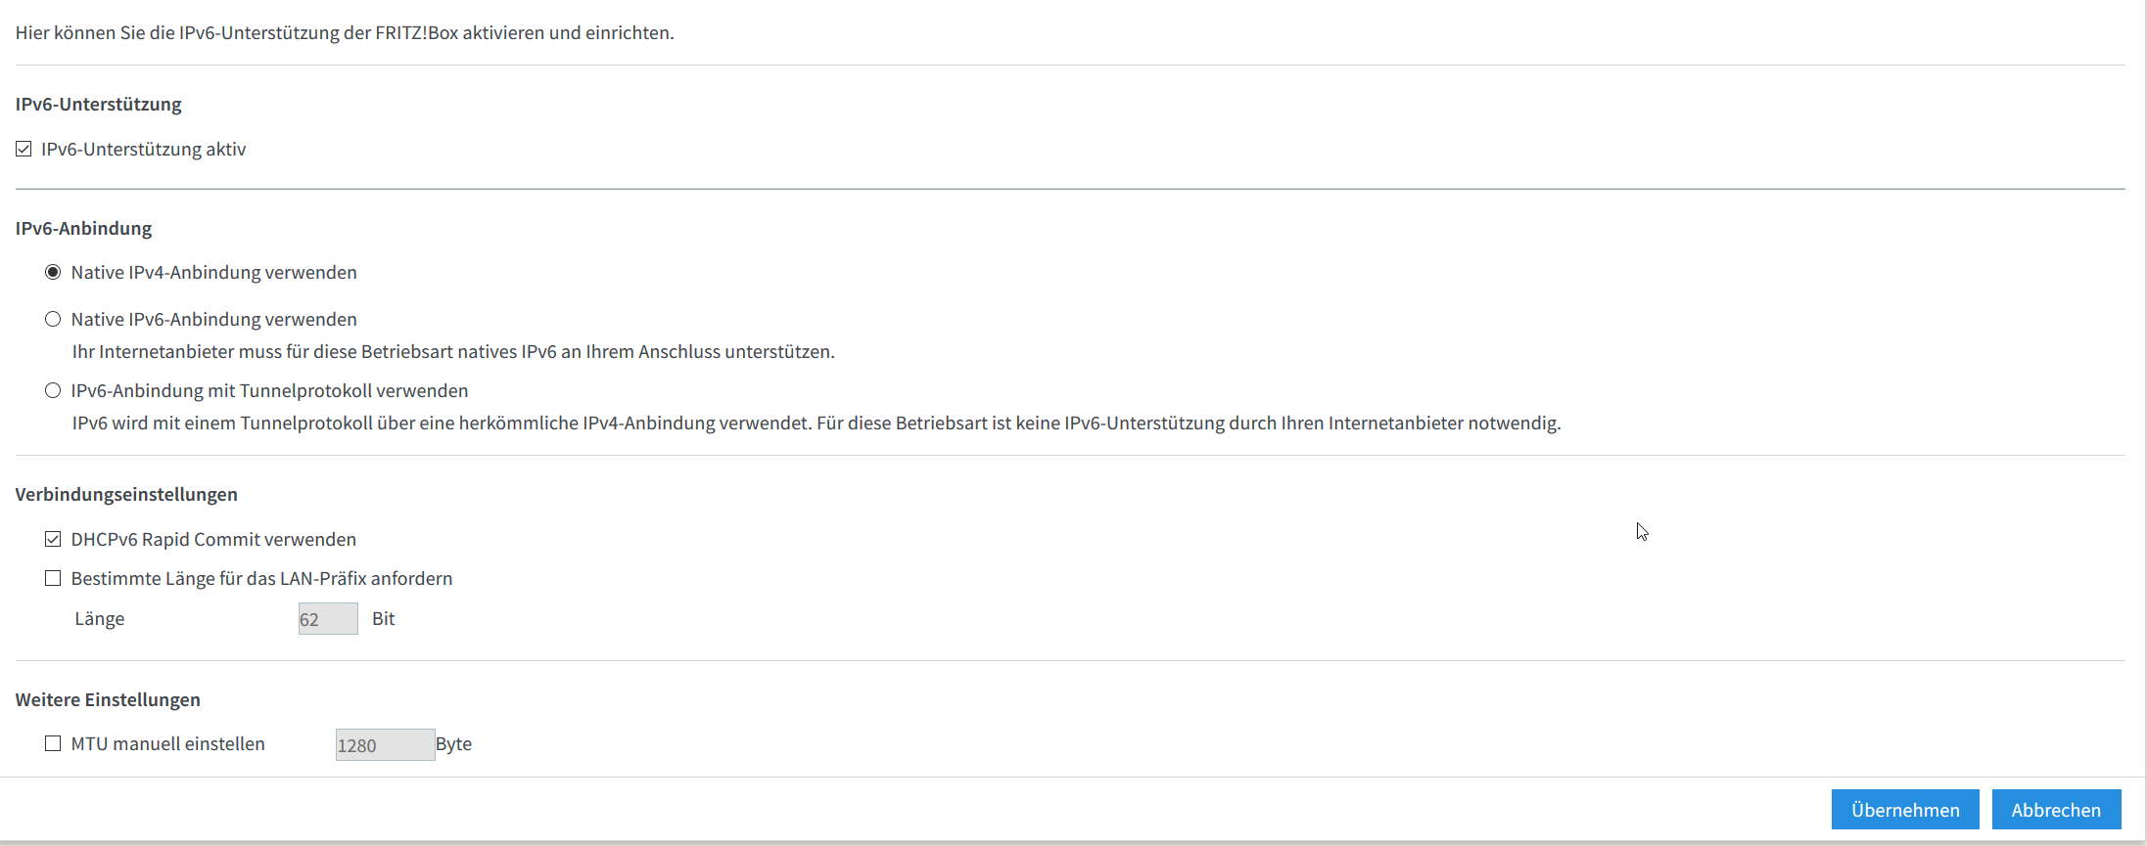2147x846 pixels.
Task: Enable Bestimmte Länge für LAN-Präfix checkbox
Action: point(53,578)
